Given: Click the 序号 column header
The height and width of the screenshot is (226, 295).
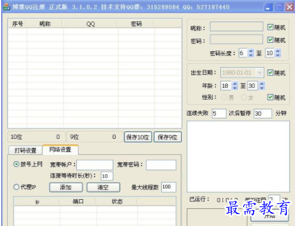Looking at the screenshot, I should (18, 24).
